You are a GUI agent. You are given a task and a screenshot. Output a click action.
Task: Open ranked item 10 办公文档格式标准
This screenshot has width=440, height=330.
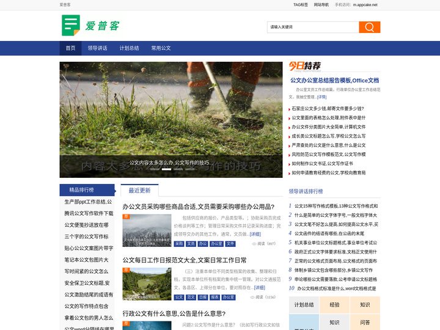point(337,288)
